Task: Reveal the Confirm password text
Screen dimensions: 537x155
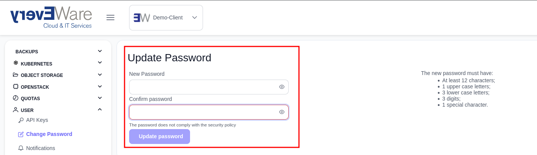Action: [x=282, y=112]
